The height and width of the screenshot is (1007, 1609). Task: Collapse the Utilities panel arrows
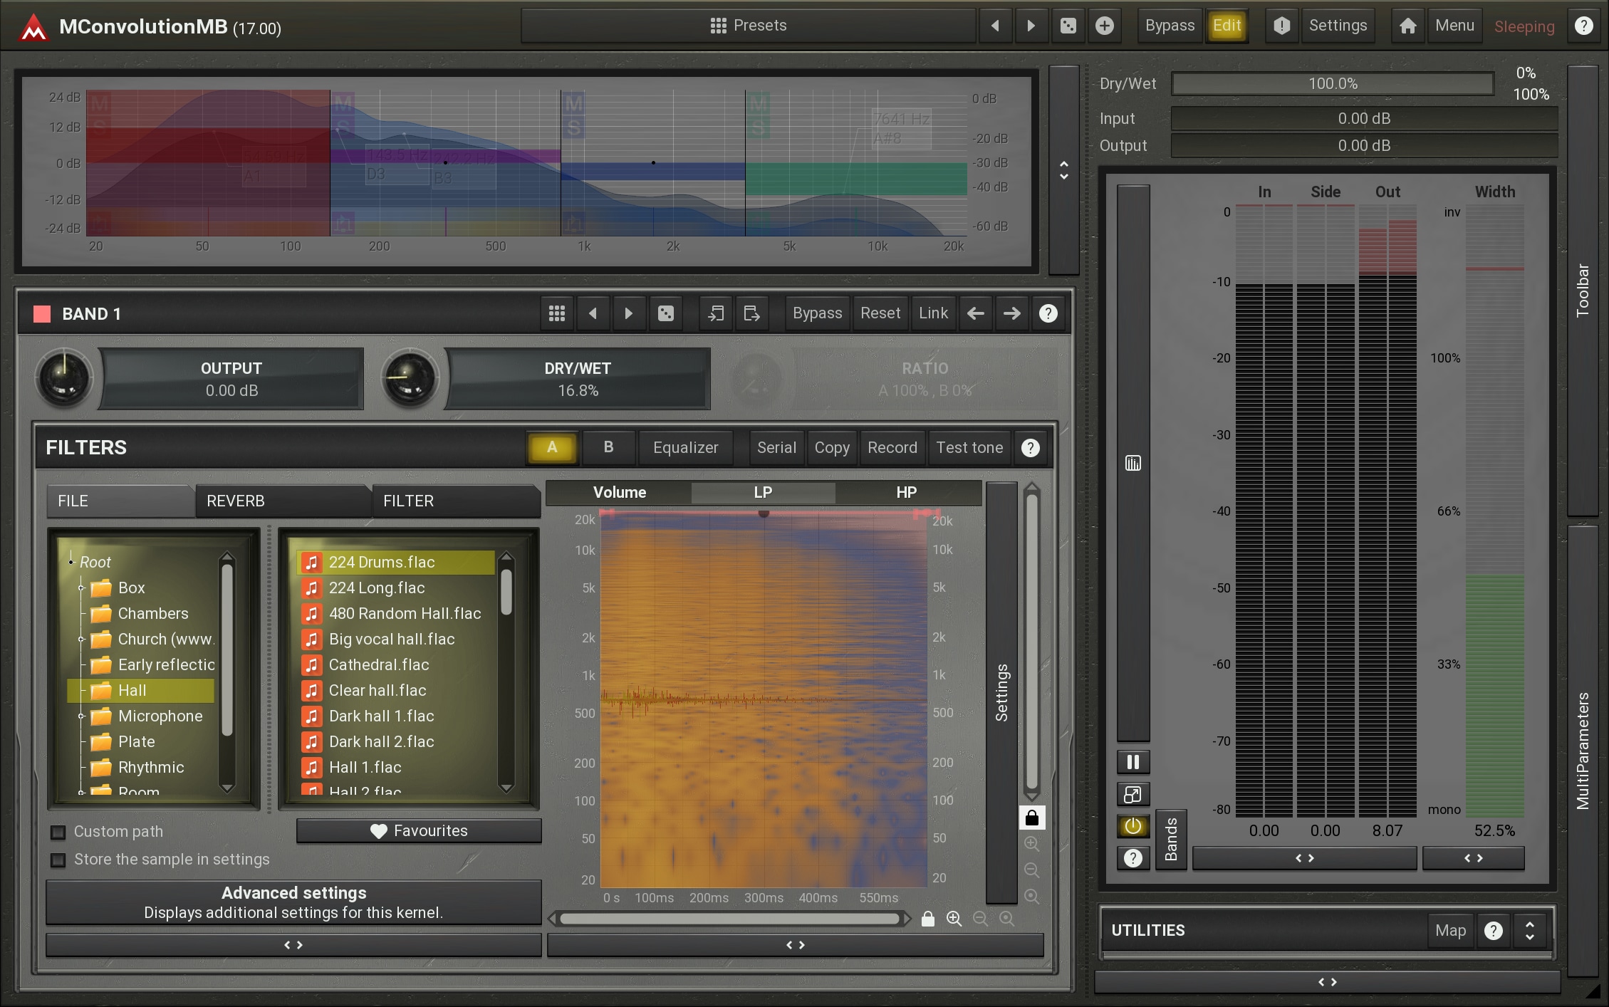click(1529, 931)
